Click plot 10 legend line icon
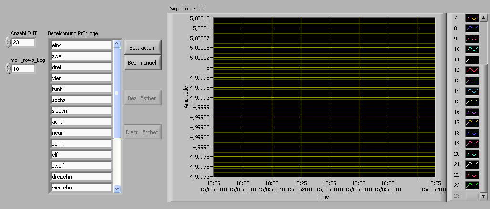The height and width of the screenshot is (209, 490). click(x=471, y=50)
